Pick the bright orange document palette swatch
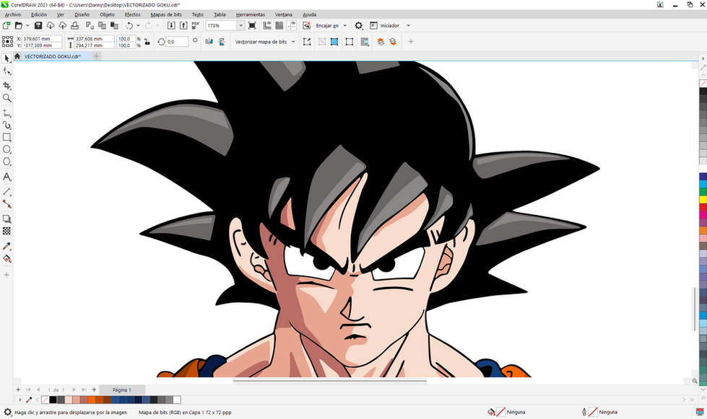The width and height of the screenshot is (707, 419). click(x=92, y=400)
